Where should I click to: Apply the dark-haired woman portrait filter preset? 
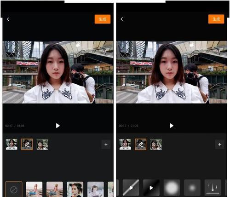tap(75, 189)
